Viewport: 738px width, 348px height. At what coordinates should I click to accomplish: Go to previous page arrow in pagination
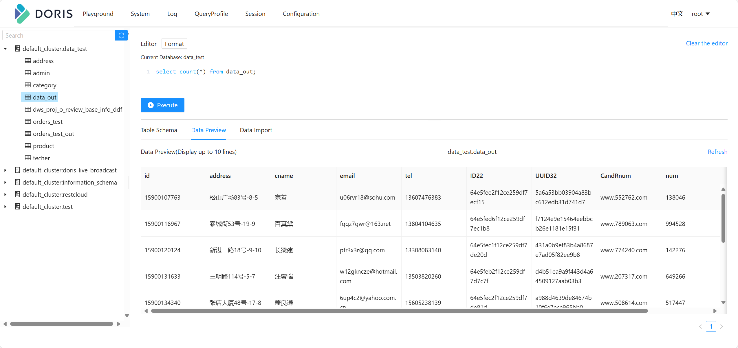pyautogui.click(x=700, y=327)
